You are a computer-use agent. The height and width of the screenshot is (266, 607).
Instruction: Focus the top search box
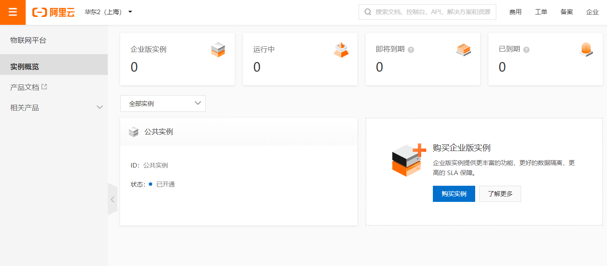pos(427,12)
